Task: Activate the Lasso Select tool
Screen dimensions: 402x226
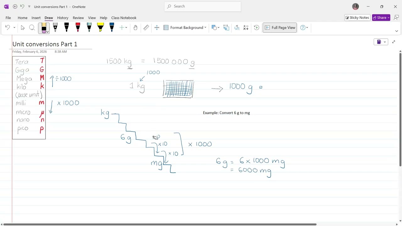Action: 32,28
